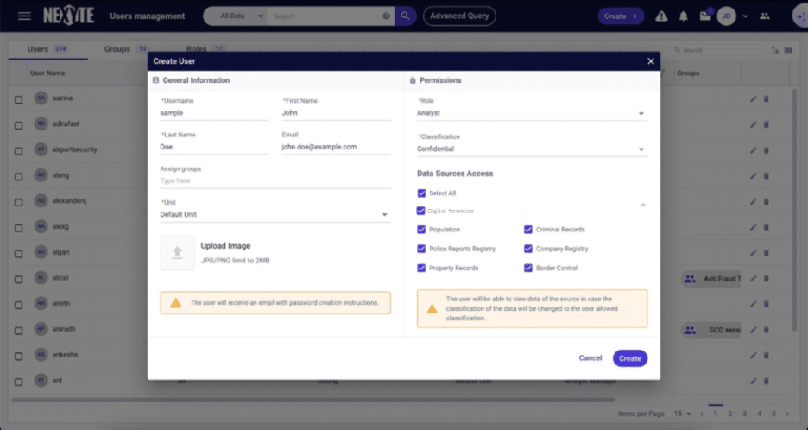Click the magnifier search button in top bar
The width and height of the screenshot is (808, 430).
pyautogui.click(x=406, y=16)
